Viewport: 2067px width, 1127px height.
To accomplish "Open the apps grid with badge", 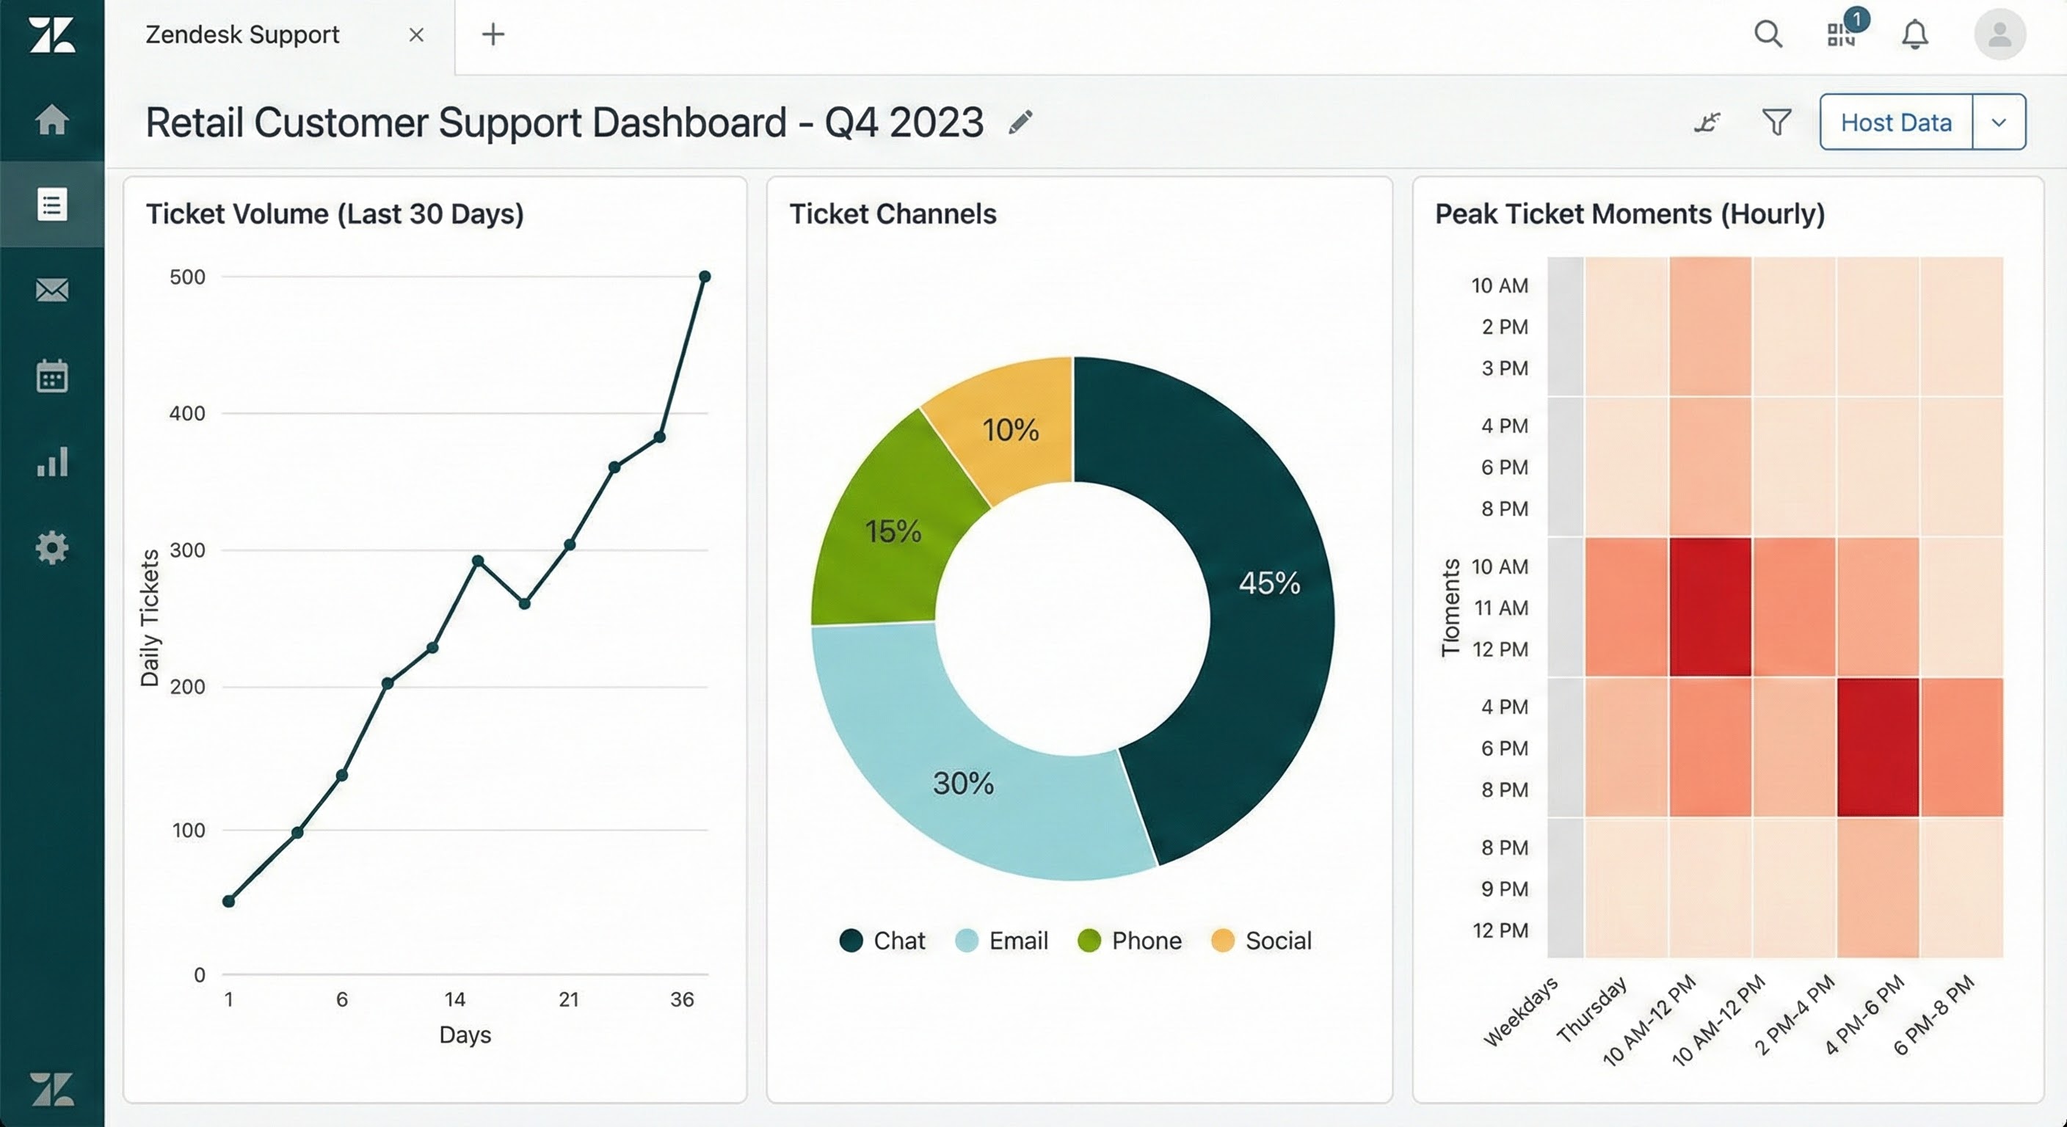I will pyautogui.click(x=1842, y=34).
